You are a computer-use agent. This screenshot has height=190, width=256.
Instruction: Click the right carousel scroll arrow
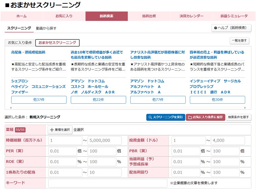coord(245,108)
